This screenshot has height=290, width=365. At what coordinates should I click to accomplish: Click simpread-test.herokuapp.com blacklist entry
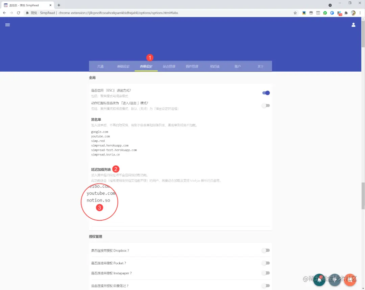(114, 150)
